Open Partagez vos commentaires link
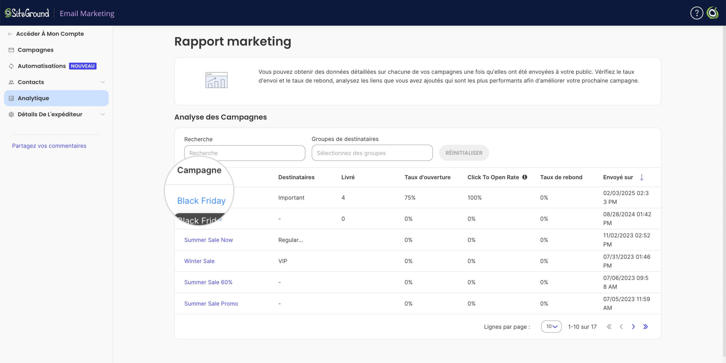 (x=49, y=146)
